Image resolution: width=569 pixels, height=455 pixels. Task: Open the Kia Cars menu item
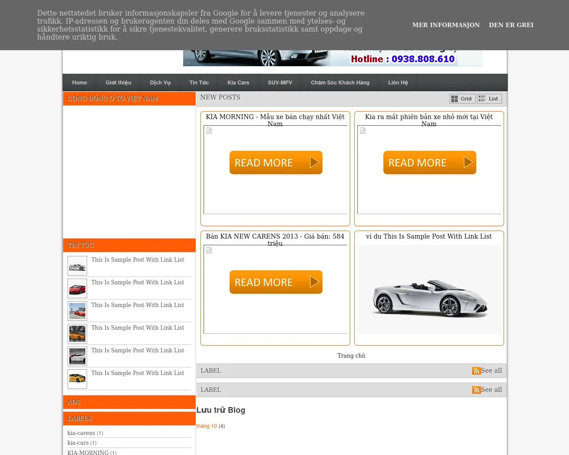click(x=238, y=83)
